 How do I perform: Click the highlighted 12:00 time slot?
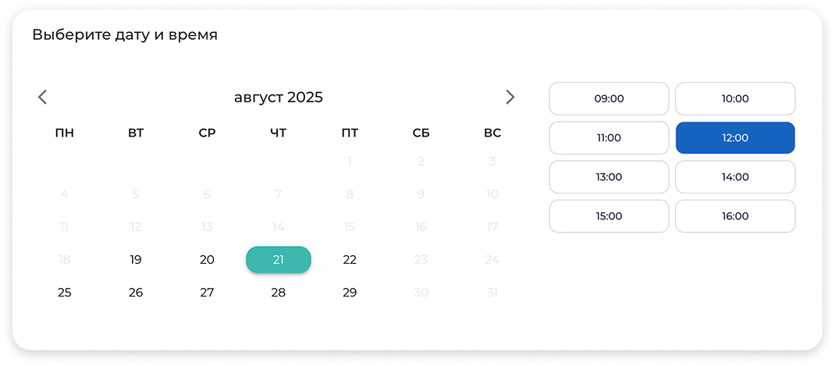point(735,138)
